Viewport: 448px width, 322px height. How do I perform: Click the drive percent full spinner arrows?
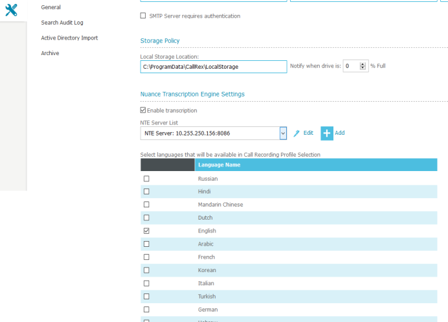coord(364,66)
